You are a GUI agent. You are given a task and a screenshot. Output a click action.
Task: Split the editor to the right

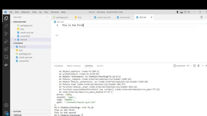click(x=202, y=17)
